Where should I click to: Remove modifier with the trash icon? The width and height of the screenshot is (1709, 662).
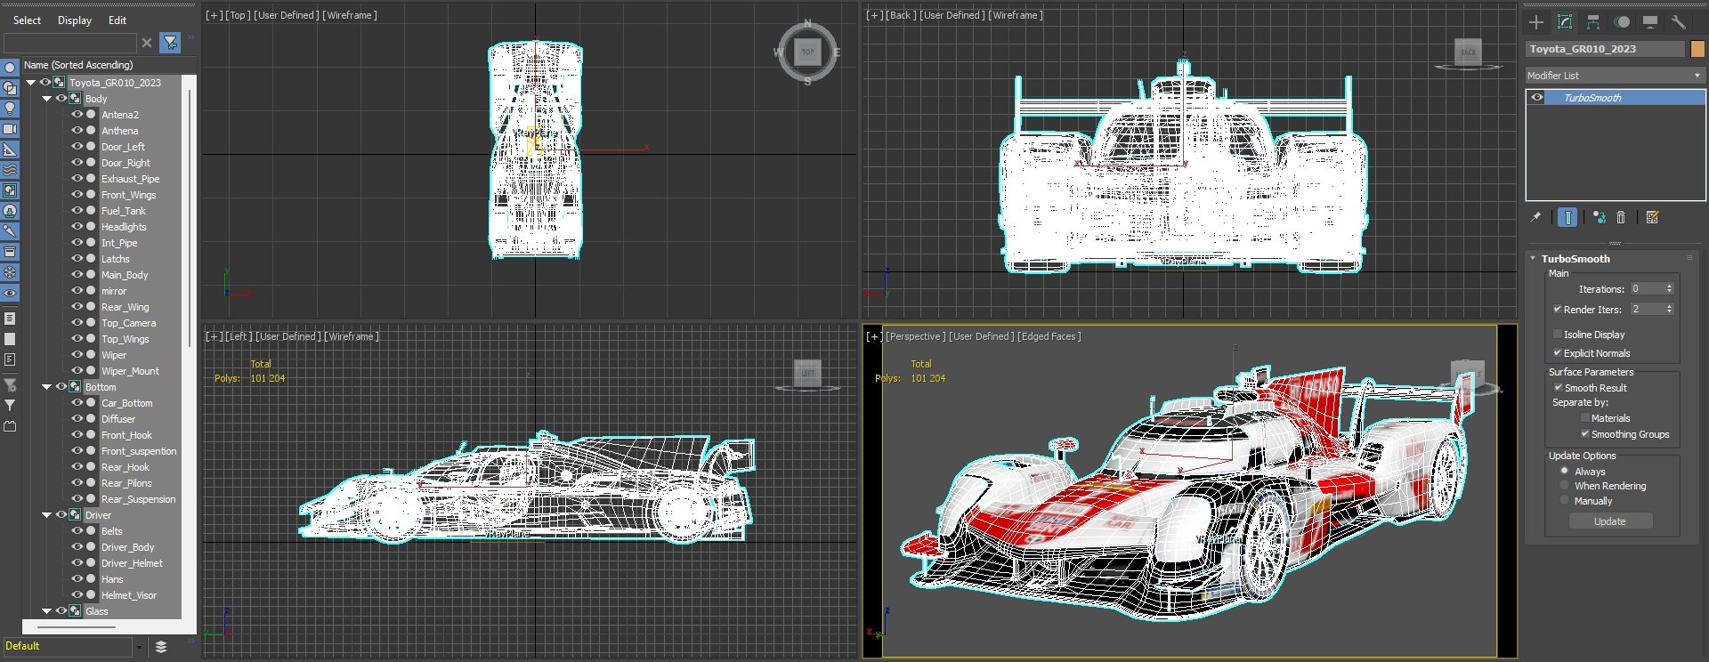point(1621,217)
